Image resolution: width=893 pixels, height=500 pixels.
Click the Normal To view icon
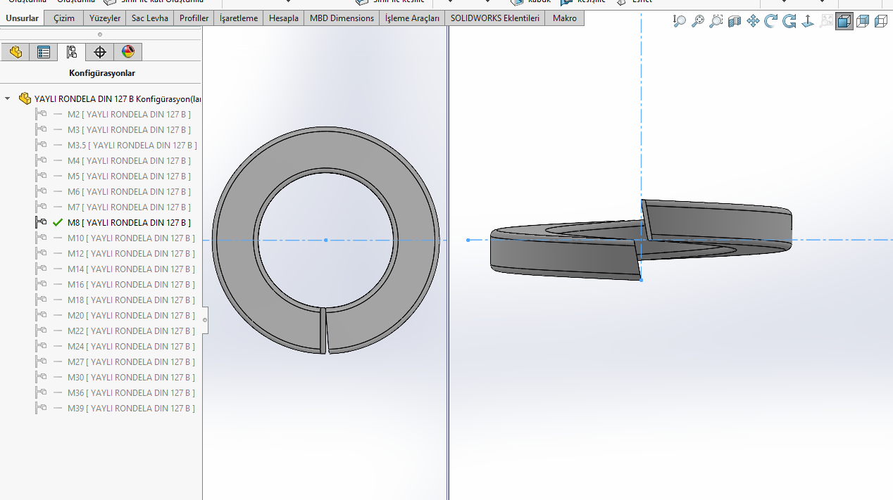[808, 21]
